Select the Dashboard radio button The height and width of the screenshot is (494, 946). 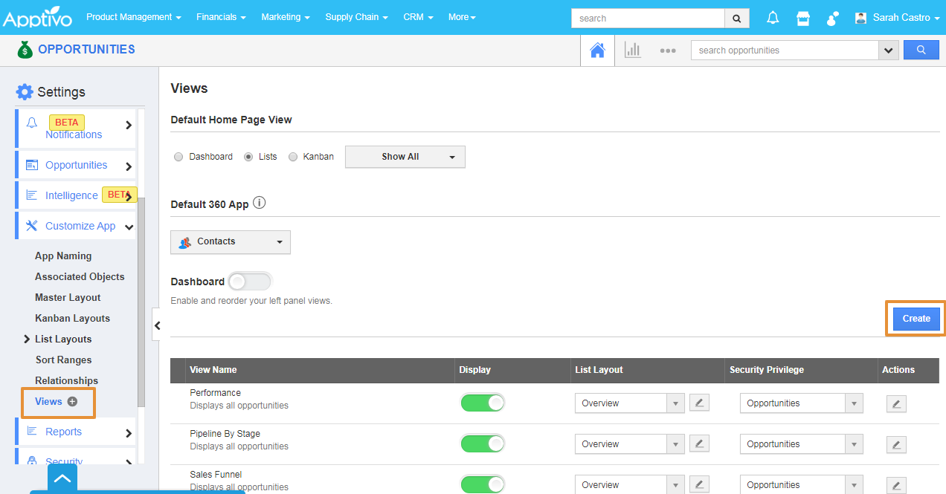click(178, 157)
